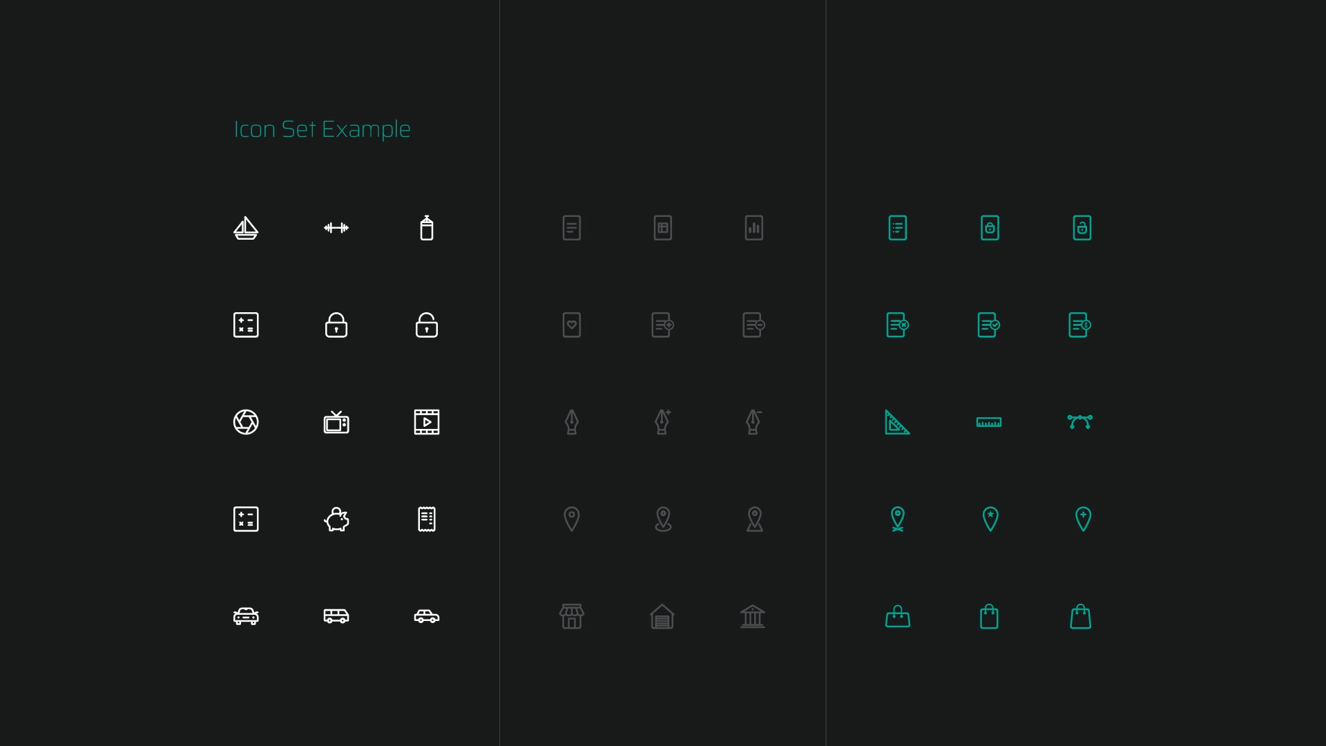Click the teal bezier curve icon
The height and width of the screenshot is (746, 1326).
[x=1080, y=422]
